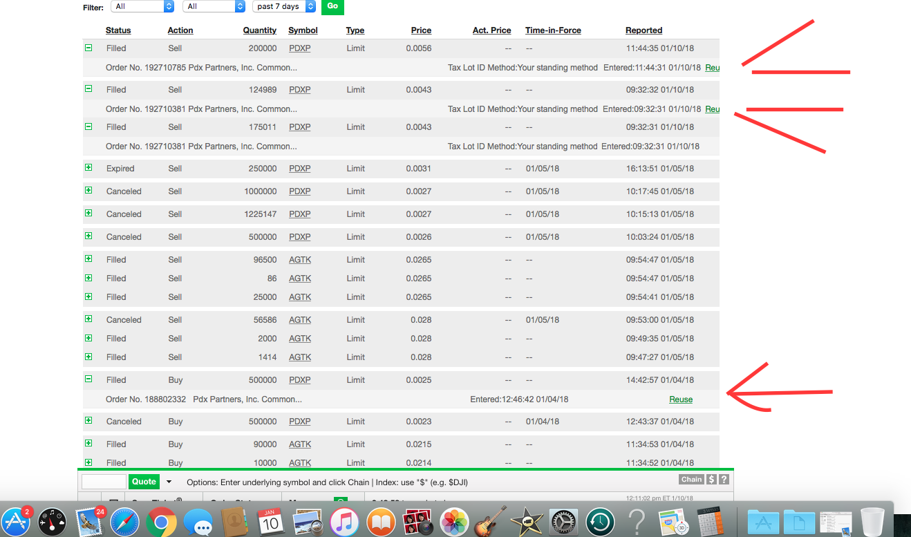Open the All filter dropdown beside past 7 days
Image resolution: width=911 pixels, height=537 pixels.
pos(214,6)
